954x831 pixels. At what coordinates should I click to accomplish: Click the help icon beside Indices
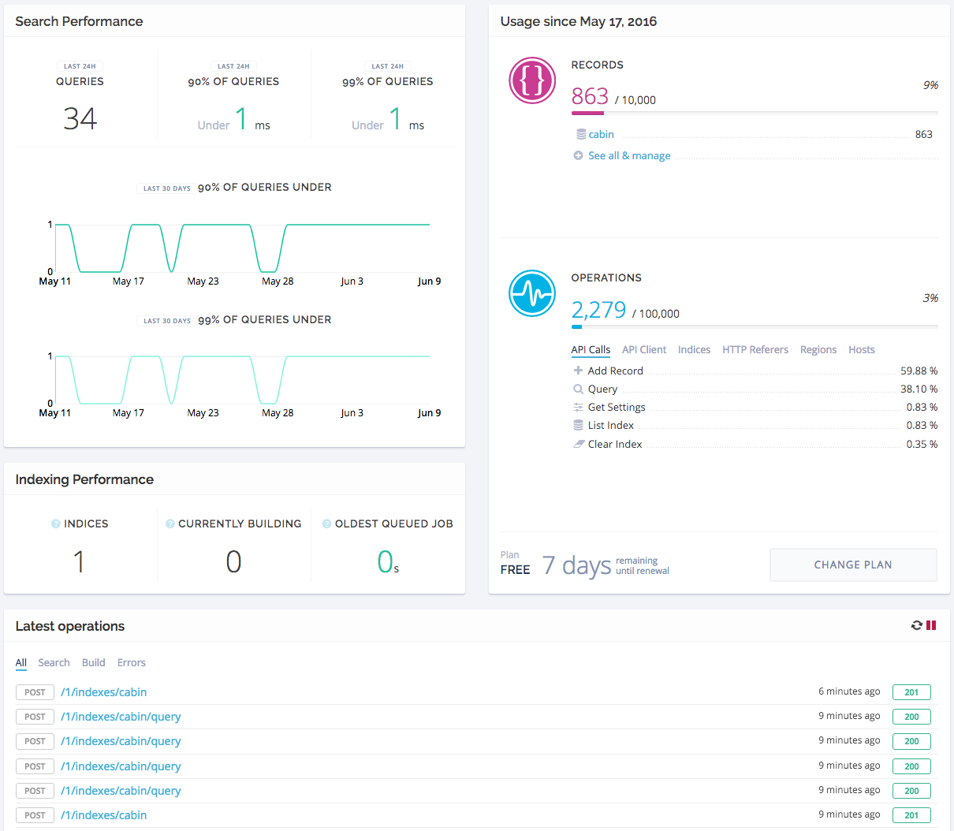56,524
